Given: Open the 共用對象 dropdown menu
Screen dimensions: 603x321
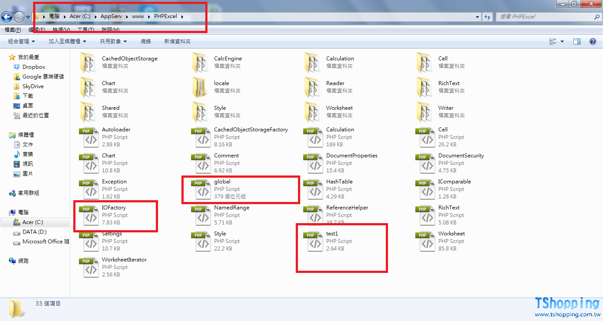Looking at the screenshot, I should 113,41.
